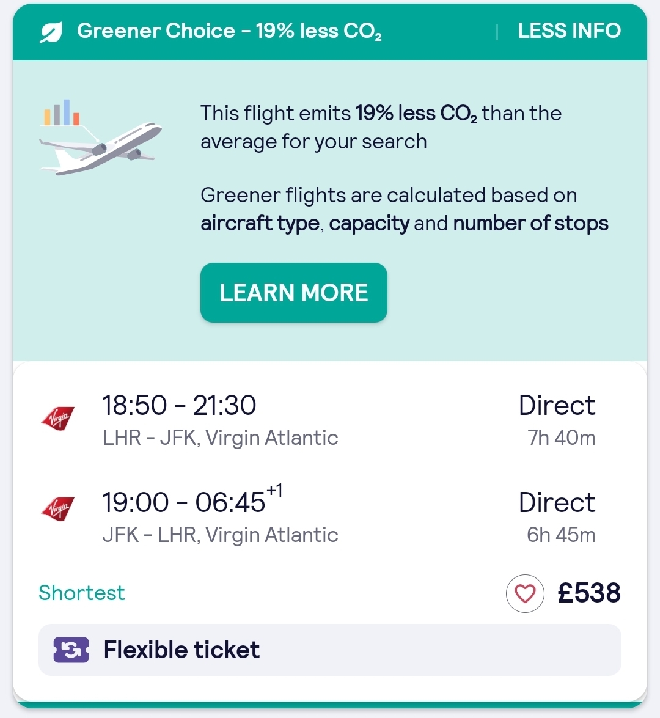
Task: Collapse details with LESS INFO
Action: click(x=570, y=31)
